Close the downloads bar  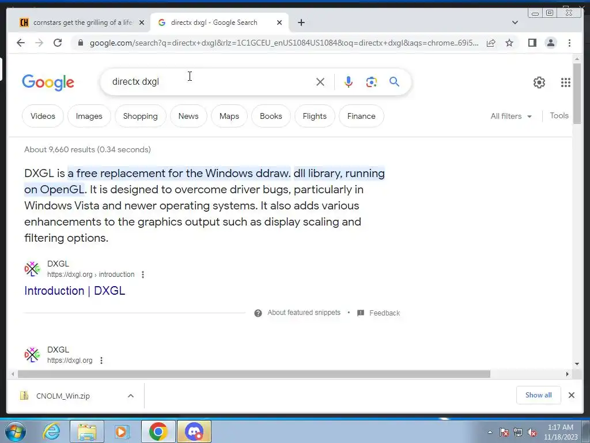[x=571, y=395]
